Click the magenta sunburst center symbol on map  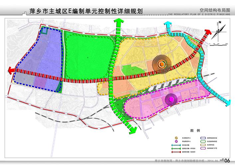pyautogui.click(x=171, y=98)
